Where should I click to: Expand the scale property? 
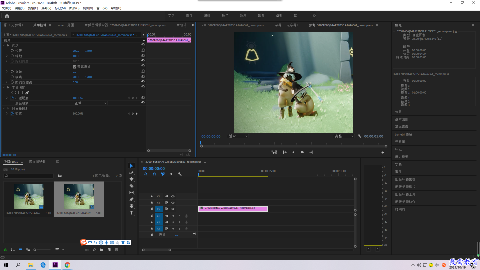pyautogui.click(x=7, y=56)
